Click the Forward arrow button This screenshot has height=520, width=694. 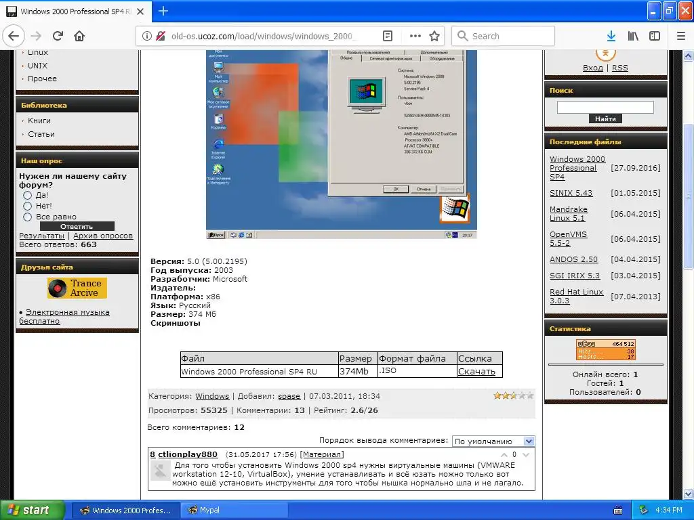point(37,36)
